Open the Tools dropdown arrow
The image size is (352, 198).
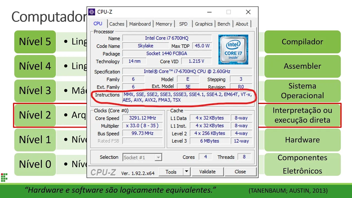coord(186,172)
